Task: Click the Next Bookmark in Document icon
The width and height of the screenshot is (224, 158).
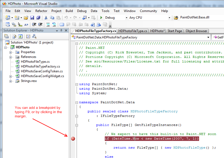Action: tap(99, 25)
